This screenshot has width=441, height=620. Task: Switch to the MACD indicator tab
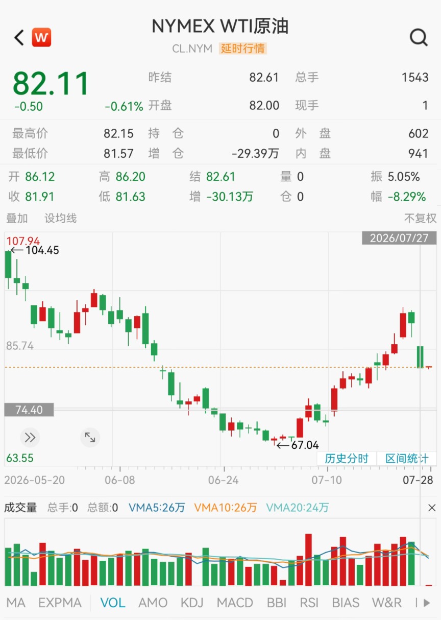[x=235, y=603]
